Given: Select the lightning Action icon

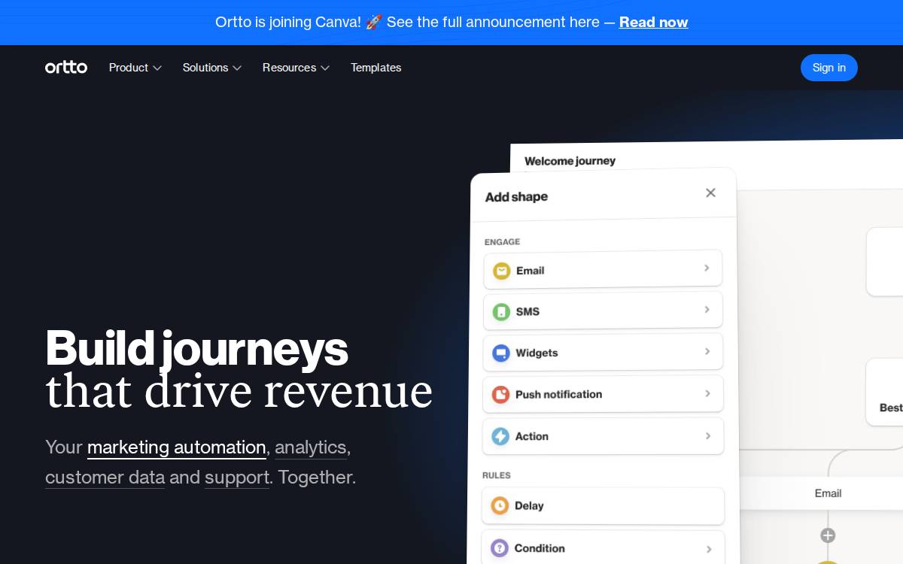Looking at the screenshot, I should [500, 436].
